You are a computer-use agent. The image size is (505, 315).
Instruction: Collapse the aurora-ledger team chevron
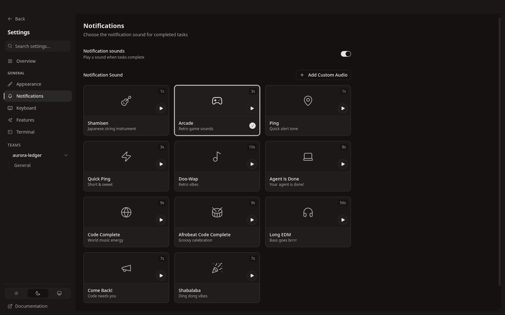pyautogui.click(x=66, y=155)
